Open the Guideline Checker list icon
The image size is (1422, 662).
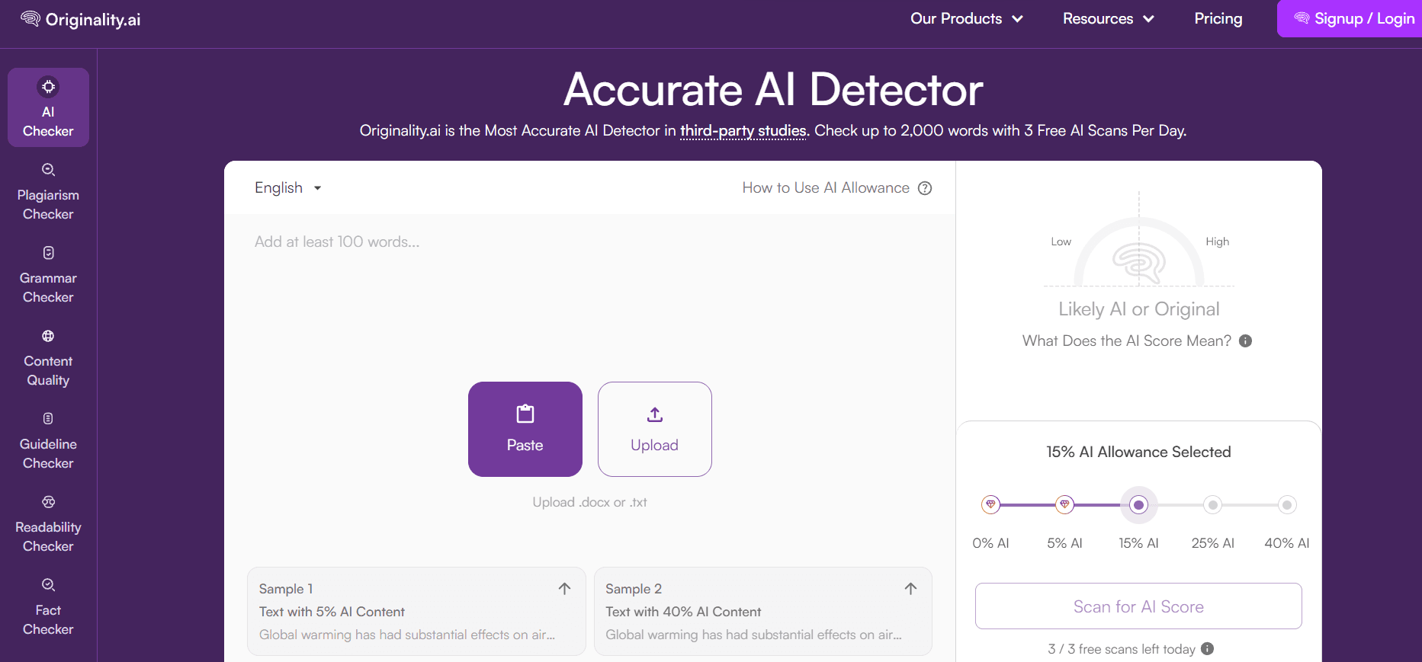click(x=48, y=418)
